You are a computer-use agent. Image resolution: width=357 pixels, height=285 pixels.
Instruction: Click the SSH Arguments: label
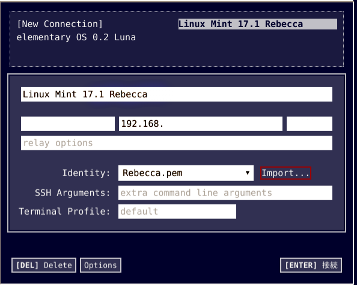click(72, 193)
